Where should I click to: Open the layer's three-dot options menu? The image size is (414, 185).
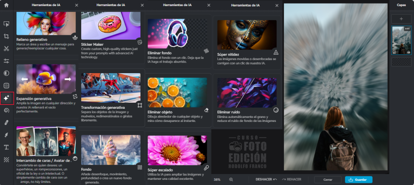pyautogui.click(x=407, y=29)
